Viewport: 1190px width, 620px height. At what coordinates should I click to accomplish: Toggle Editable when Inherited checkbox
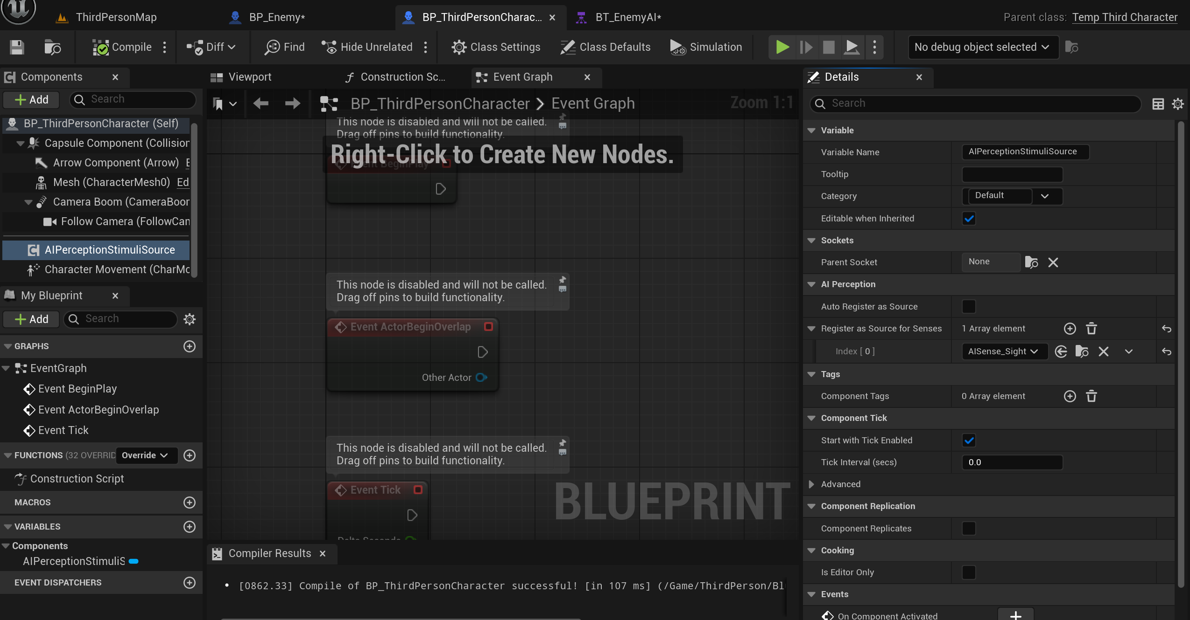969,218
